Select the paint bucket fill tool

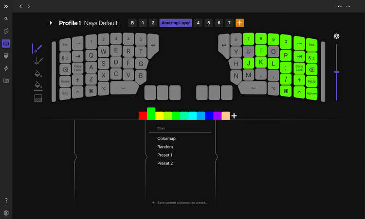coord(37,73)
